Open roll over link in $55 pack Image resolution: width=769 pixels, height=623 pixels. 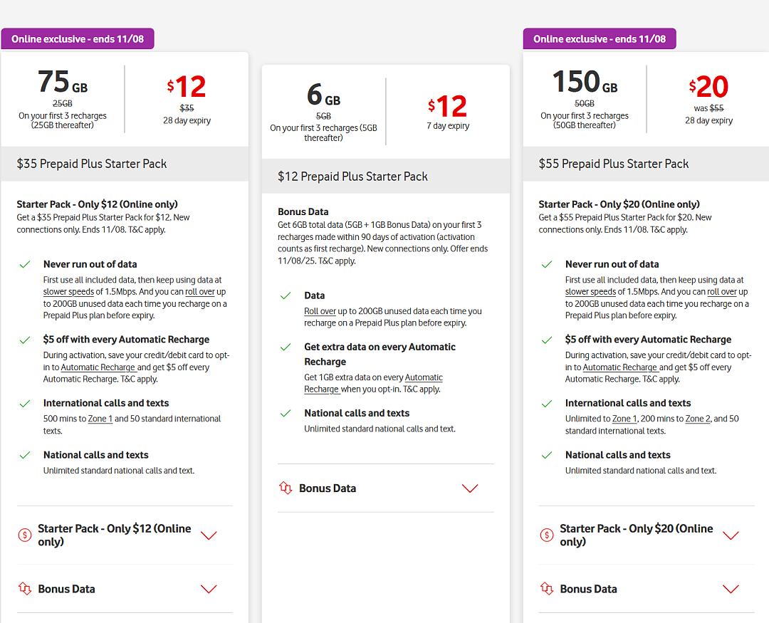722,292
